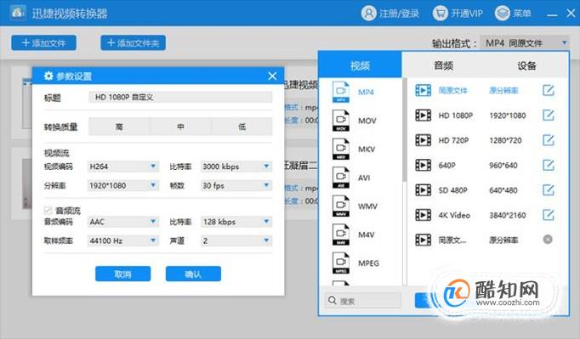This screenshot has height=339, width=580.
Task: Click 注册/登录 link text
Action: tap(400, 14)
